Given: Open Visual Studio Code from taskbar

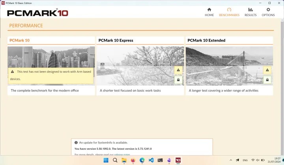Looking at the screenshot, I should [x=151, y=160].
